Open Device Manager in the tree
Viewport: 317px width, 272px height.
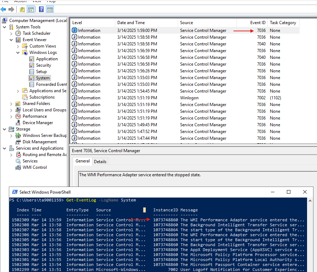(x=38, y=123)
